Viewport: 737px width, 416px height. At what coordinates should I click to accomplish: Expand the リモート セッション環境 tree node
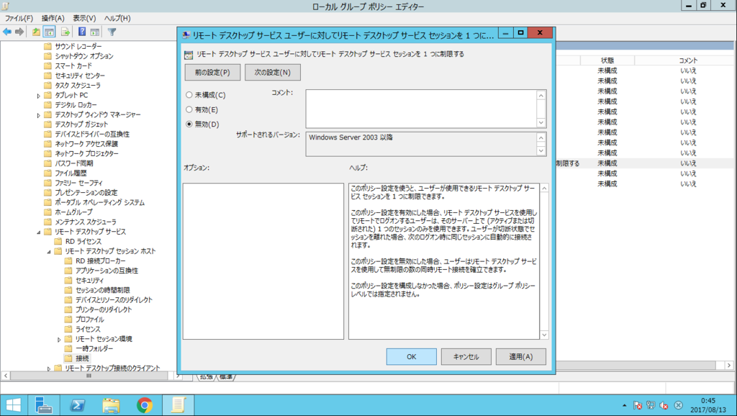[x=58, y=339]
